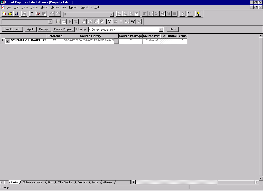Click the vertical scrollbar down arrow
Image resolution: width=263 pixels, height=191 pixels.
(261, 178)
